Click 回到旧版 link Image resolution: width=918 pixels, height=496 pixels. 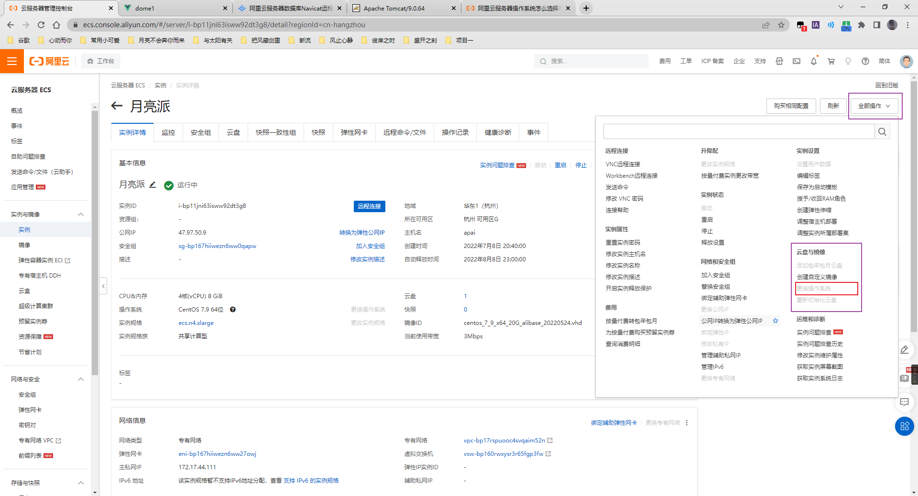[887, 85]
